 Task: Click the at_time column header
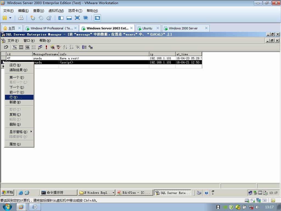(189, 54)
